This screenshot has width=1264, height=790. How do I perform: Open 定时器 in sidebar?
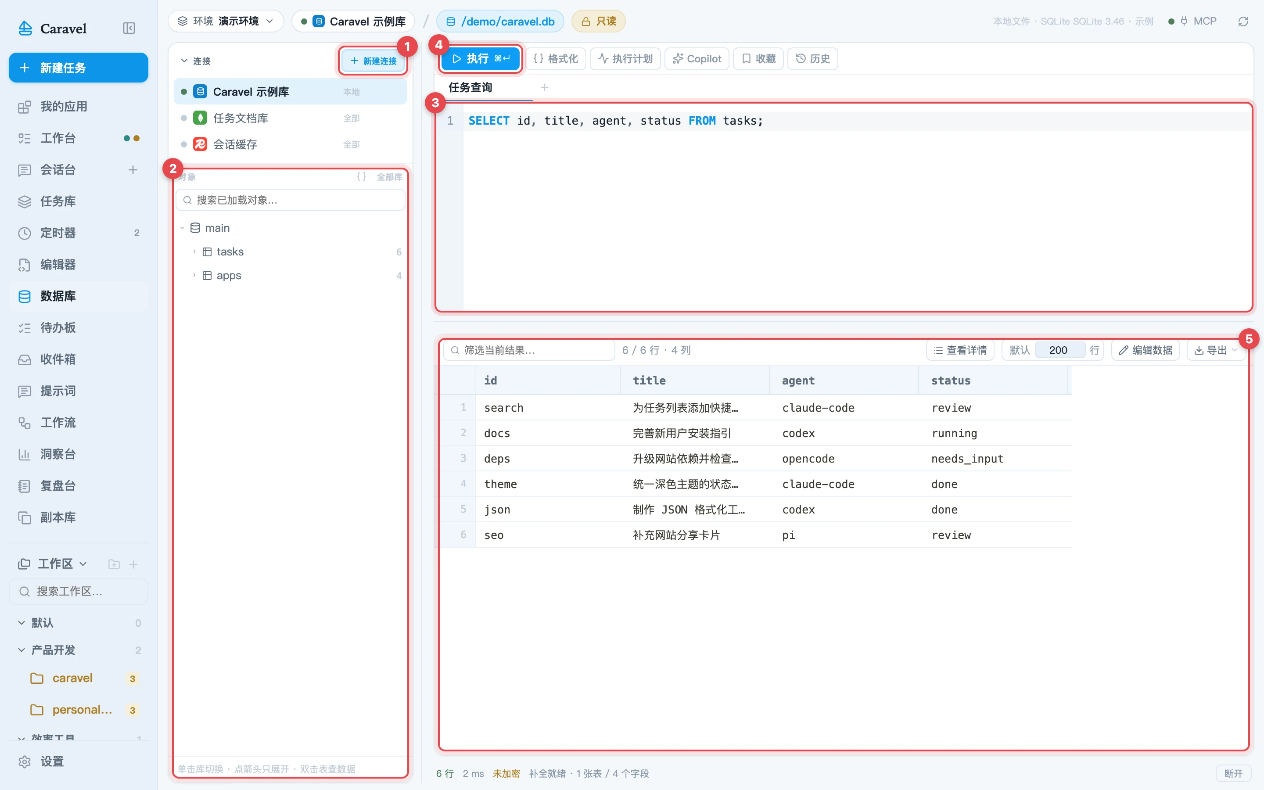79,233
